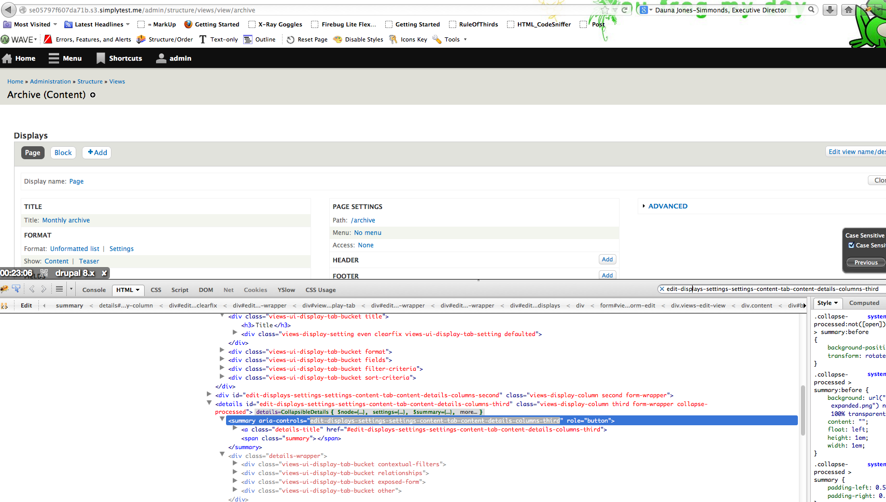Click the Edit button in HTML panel
Screen dimensions: 886x502
tap(26, 305)
